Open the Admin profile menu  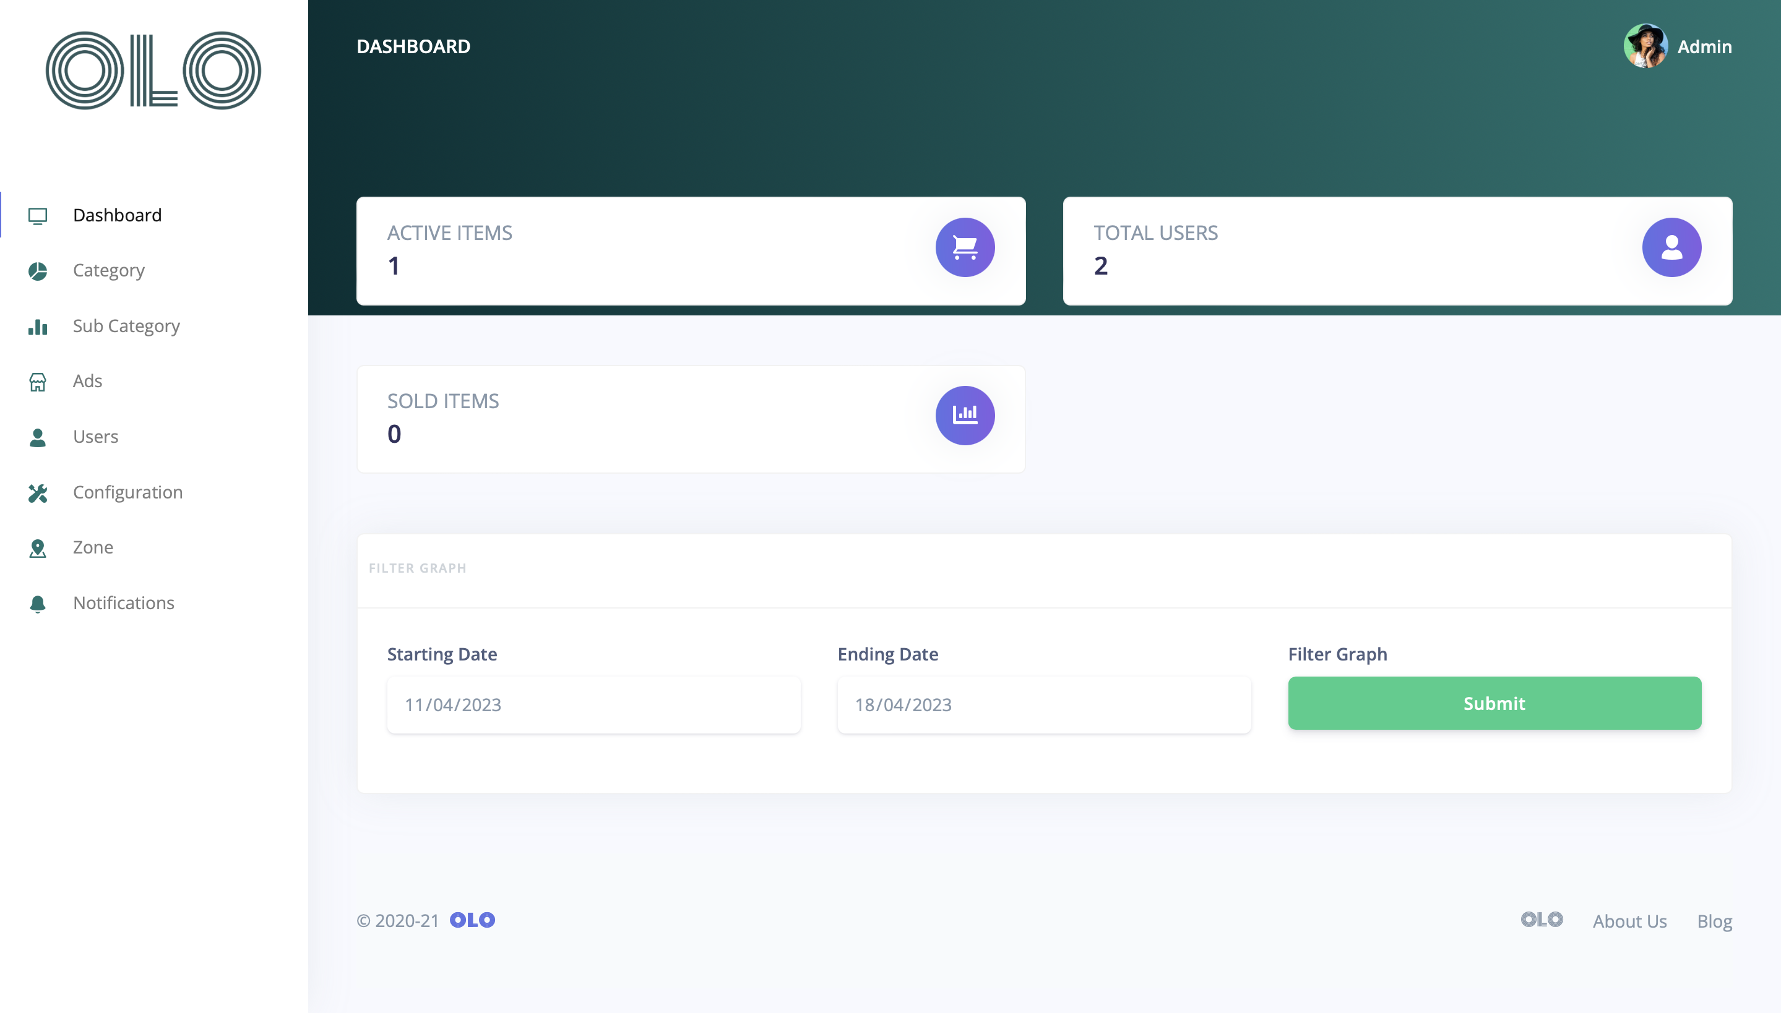click(1704, 46)
